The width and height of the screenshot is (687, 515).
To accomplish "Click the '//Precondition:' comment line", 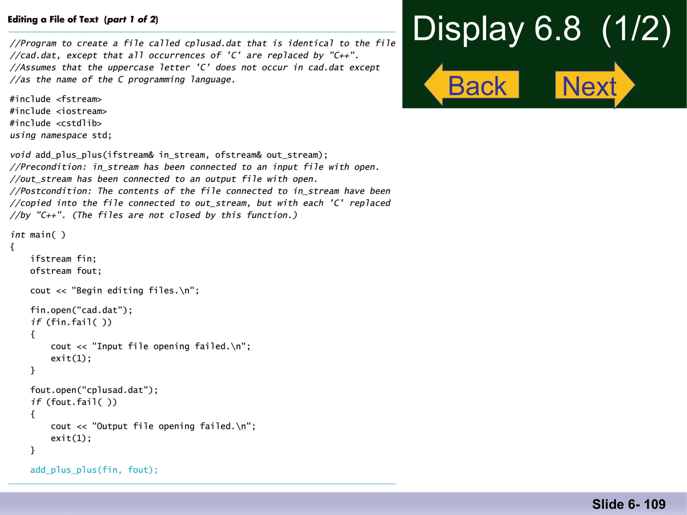I will [x=195, y=167].
